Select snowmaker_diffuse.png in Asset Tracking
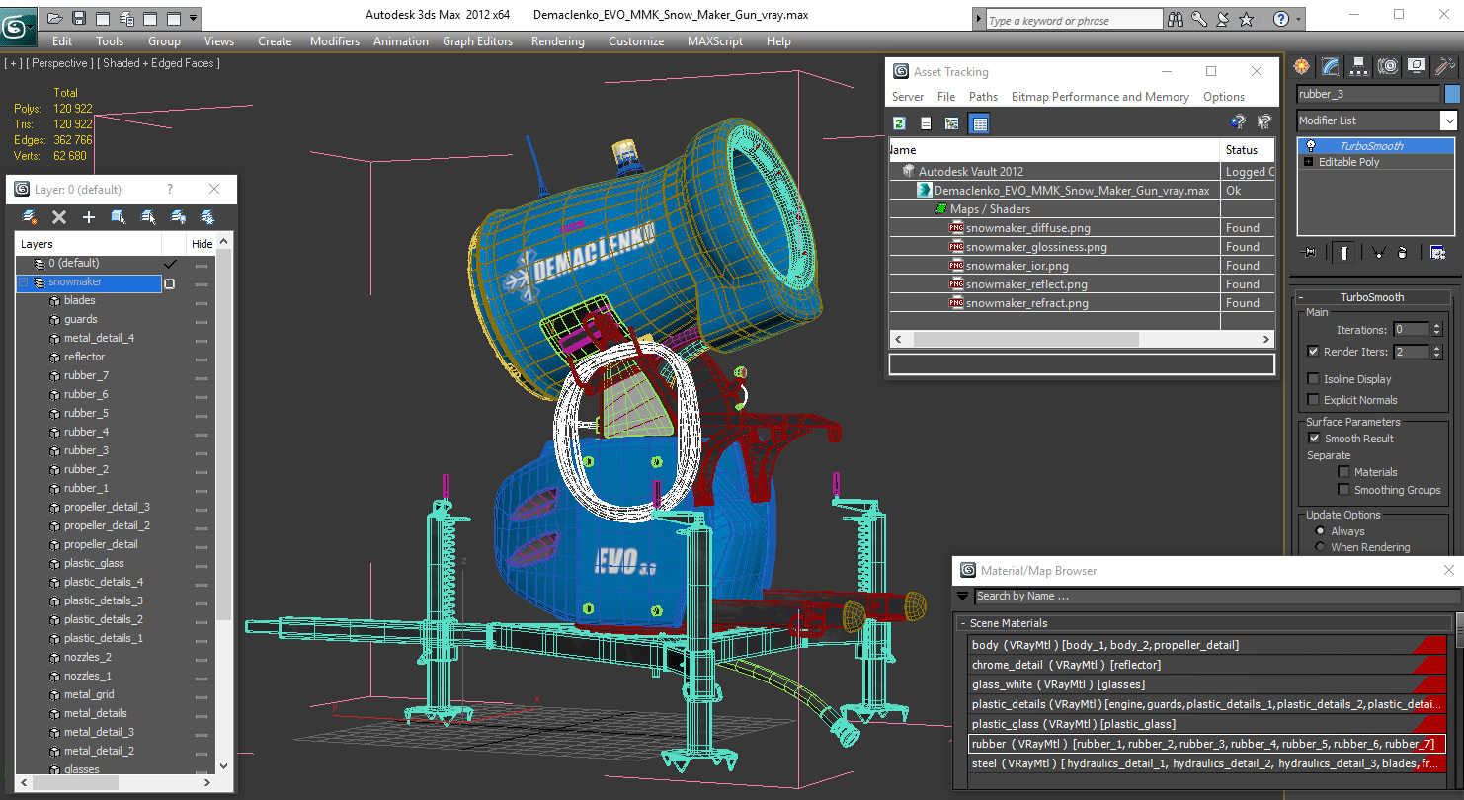 (x=1027, y=228)
